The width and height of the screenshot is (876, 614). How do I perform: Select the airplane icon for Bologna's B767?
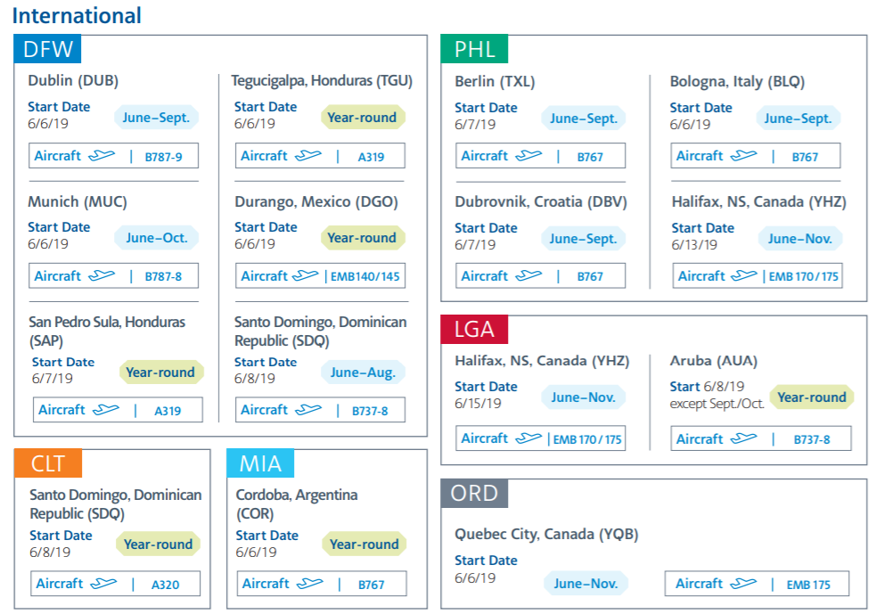click(743, 156)
